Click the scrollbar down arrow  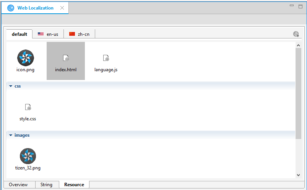(x=299, y=175)
